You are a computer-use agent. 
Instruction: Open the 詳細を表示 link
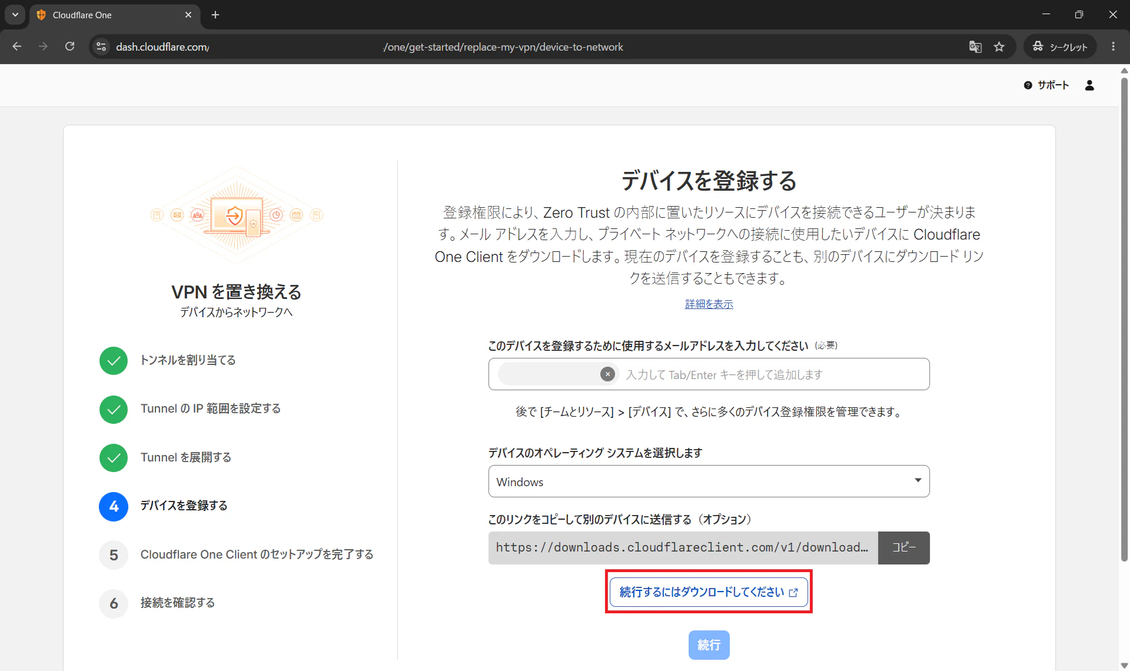[x=709, y=304]
